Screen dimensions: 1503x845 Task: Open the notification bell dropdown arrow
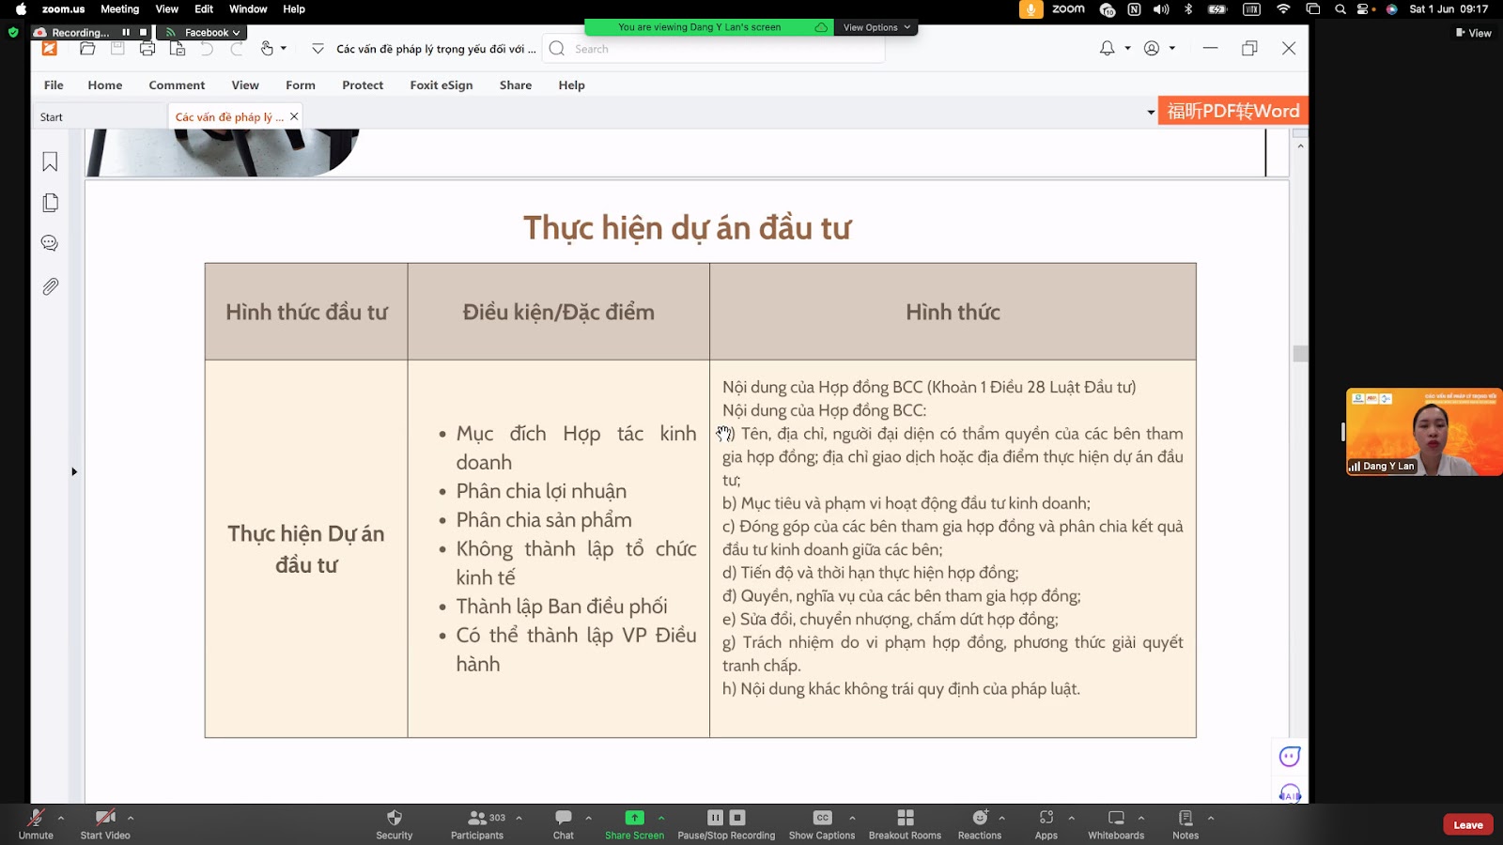pyautogui.click(x=1127, y=48)
